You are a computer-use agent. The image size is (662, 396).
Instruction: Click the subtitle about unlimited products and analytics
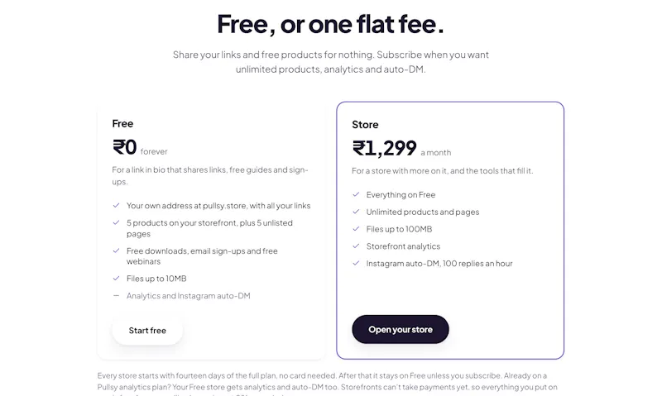point(330,61)
